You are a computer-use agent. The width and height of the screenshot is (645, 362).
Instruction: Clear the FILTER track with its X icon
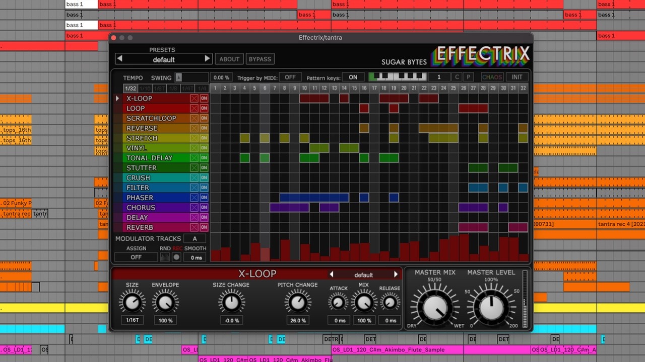194,188
